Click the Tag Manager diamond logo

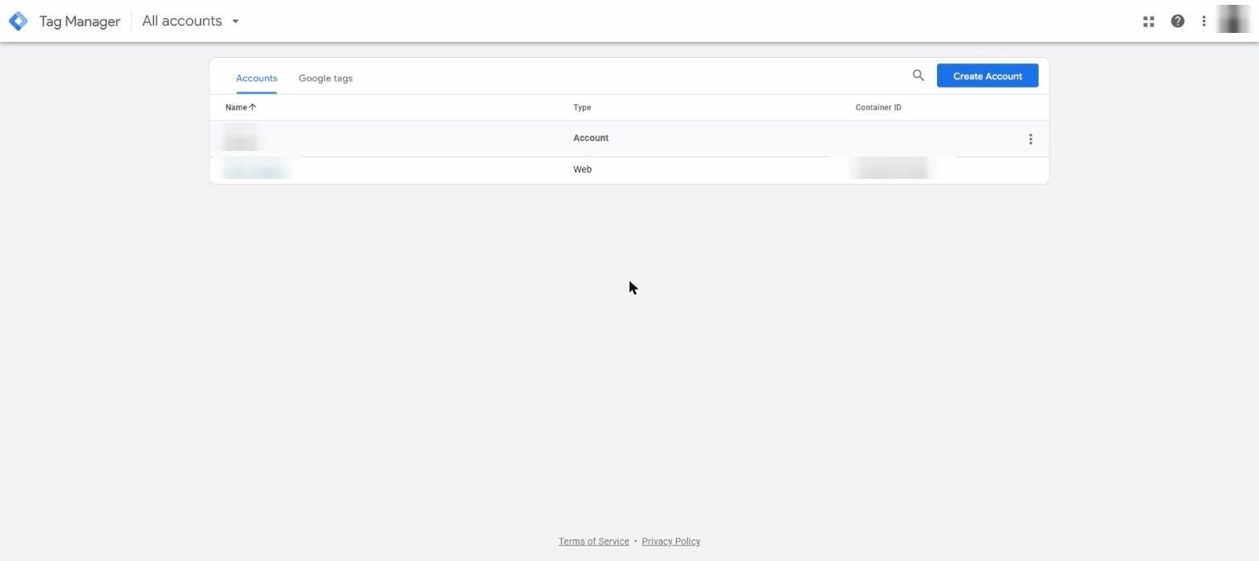pyautogui.click(x=18, y=21)
